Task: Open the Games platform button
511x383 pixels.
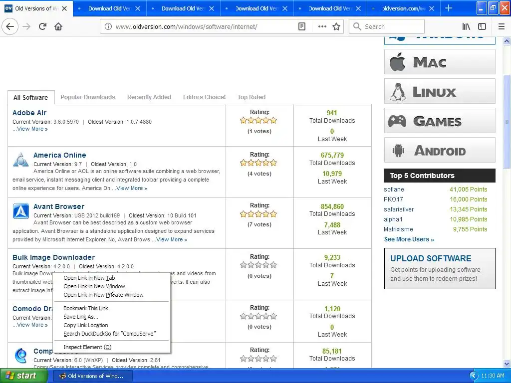Action: click(x=440, y=121)
